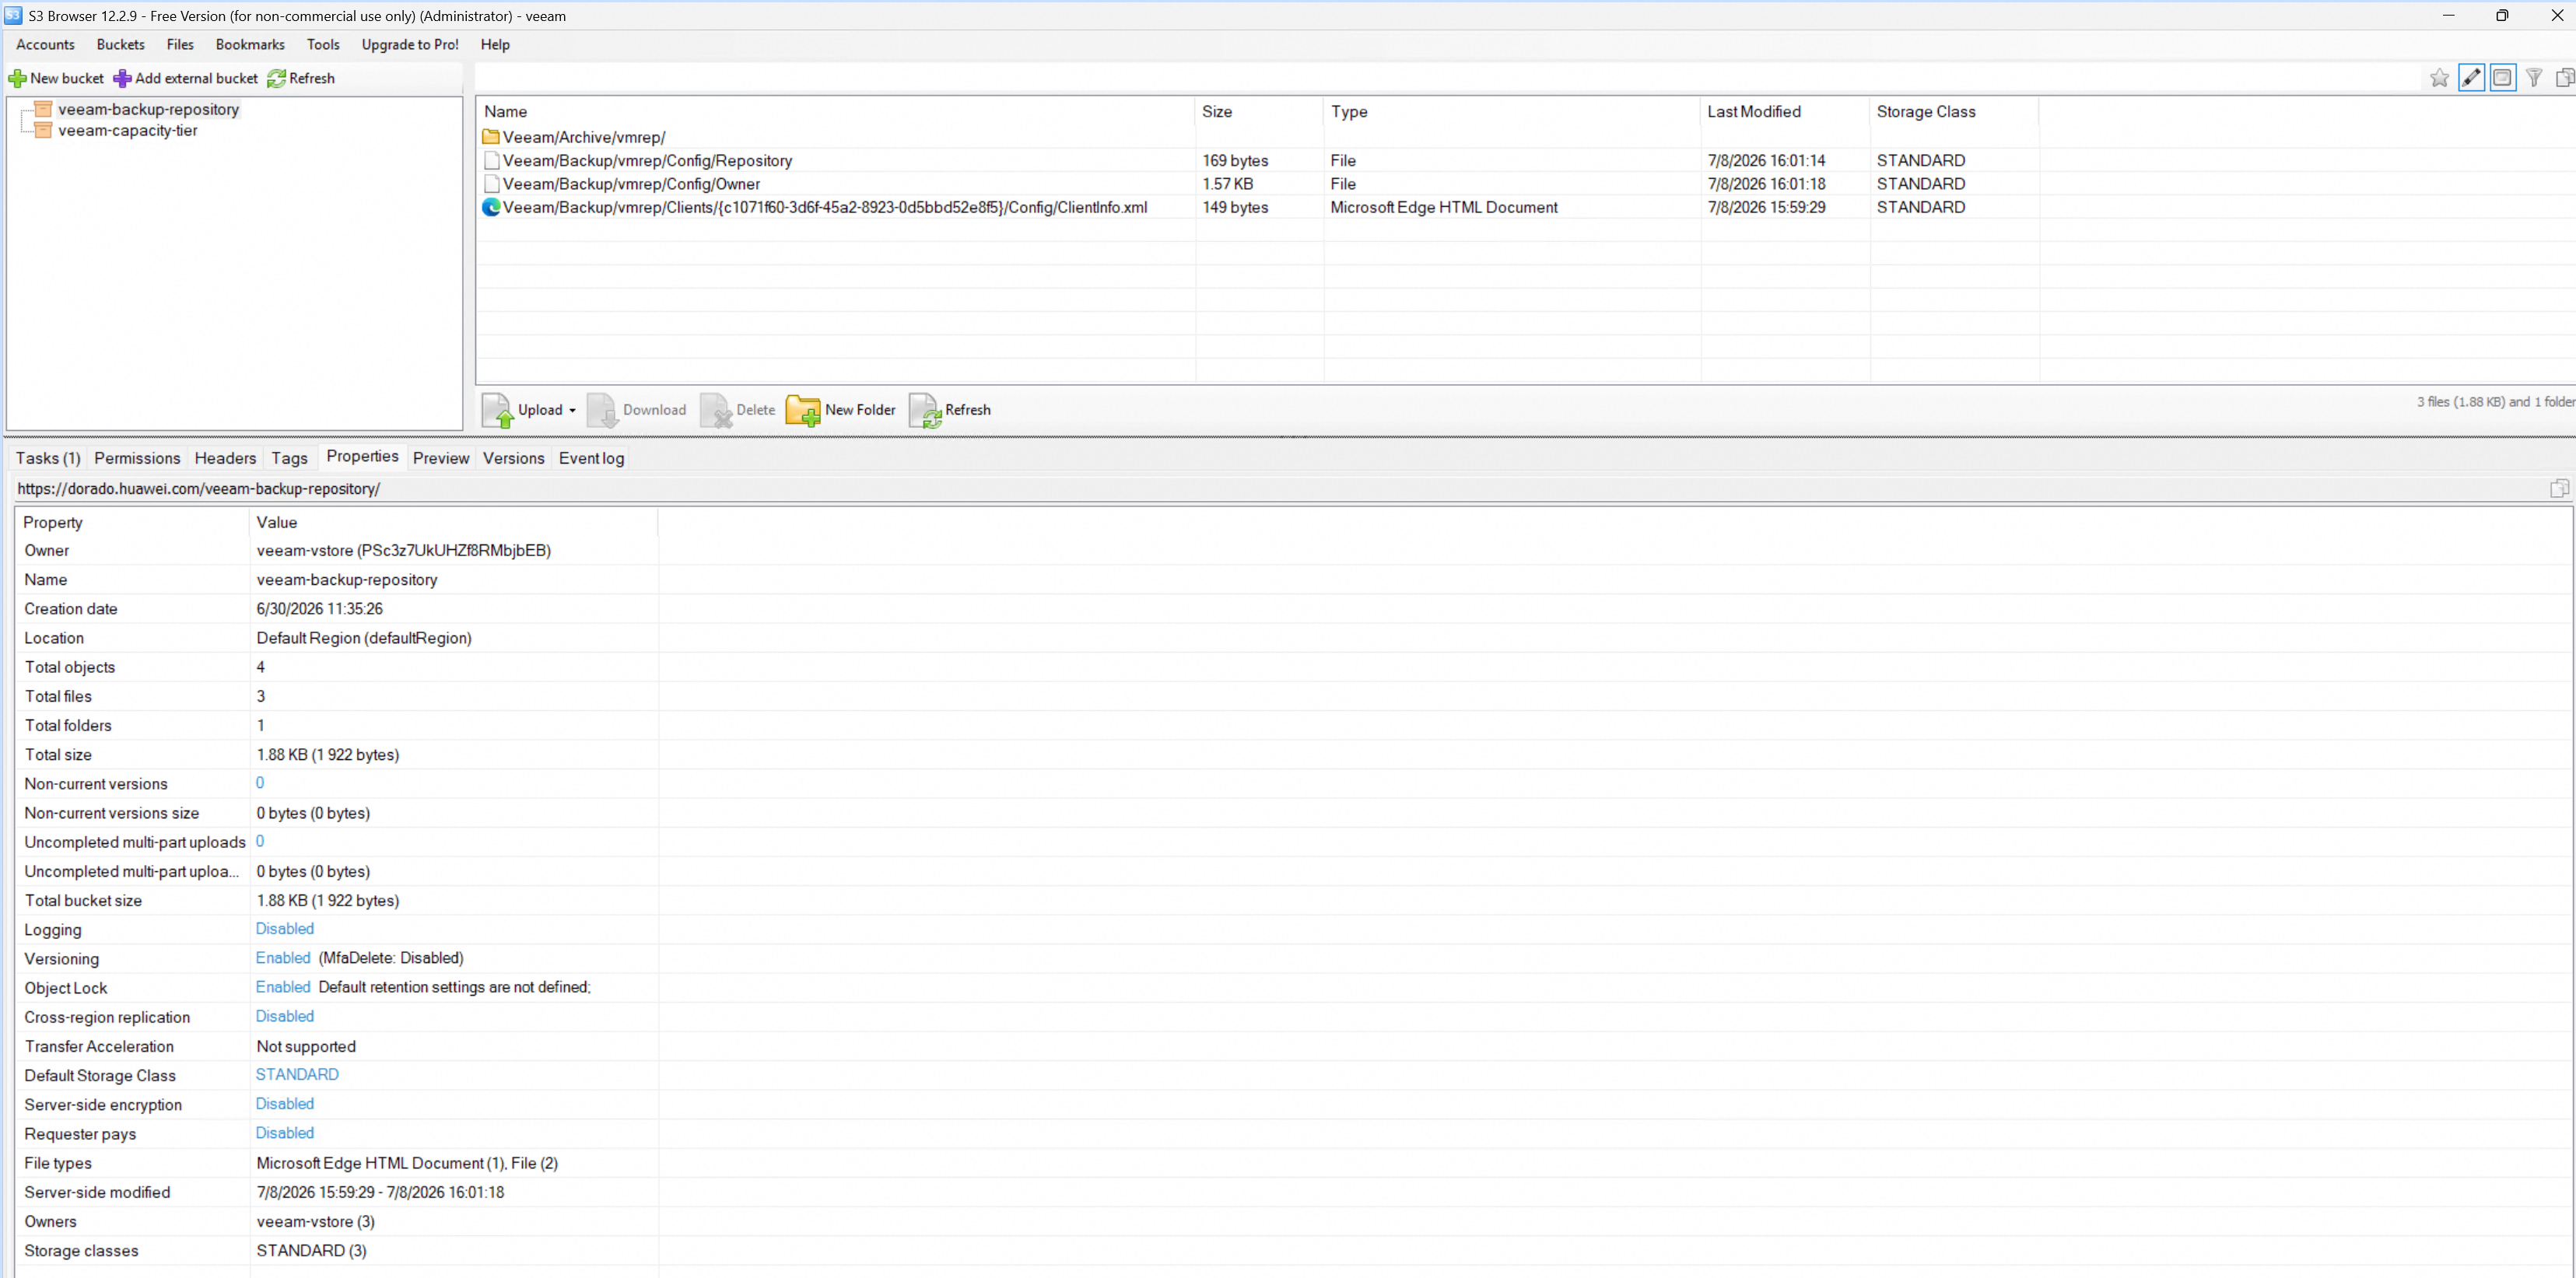The width and height of the screenshot is (2576, 1278).
Task: Switch to the Properties tab
Action: click(x=362, y=456)
